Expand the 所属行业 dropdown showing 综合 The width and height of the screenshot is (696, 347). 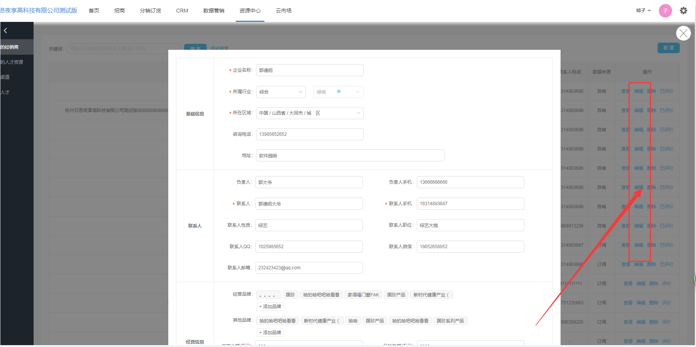[x=281, y=92]
